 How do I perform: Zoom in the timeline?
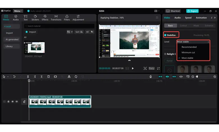coord(215,77)
